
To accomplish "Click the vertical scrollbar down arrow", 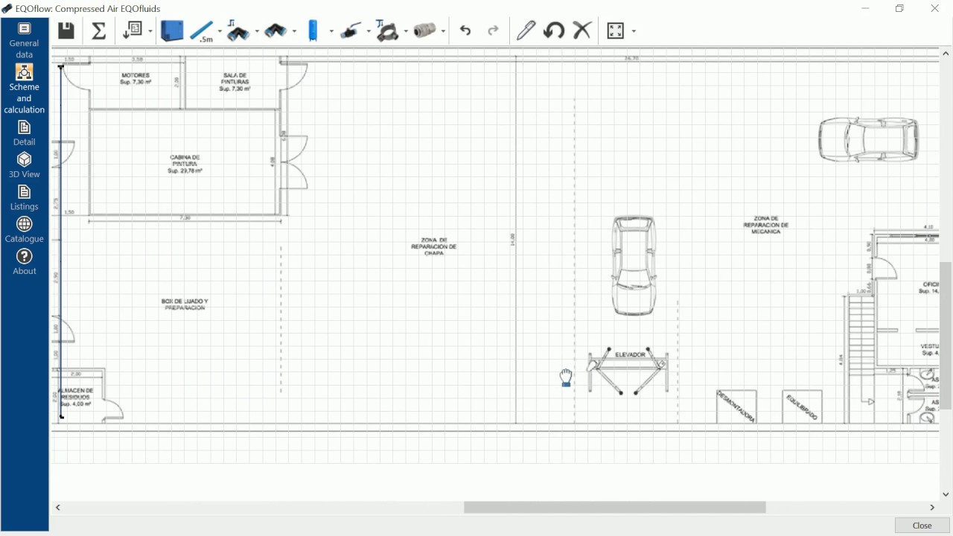I will (x=946, y=494).
